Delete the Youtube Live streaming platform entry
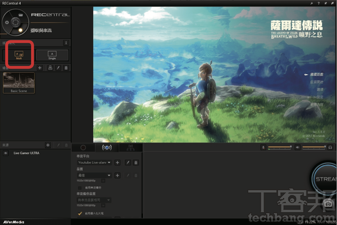This screenshot has width=337, height=225. (136, 162)
